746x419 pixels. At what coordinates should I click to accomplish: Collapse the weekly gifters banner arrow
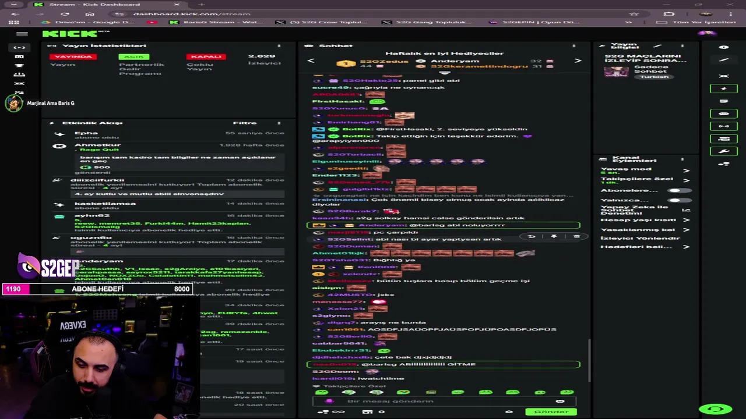click(444, 73)
